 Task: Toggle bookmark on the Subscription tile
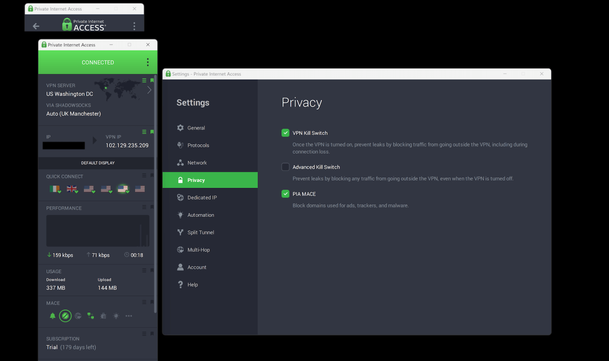(x=152, y=334)
